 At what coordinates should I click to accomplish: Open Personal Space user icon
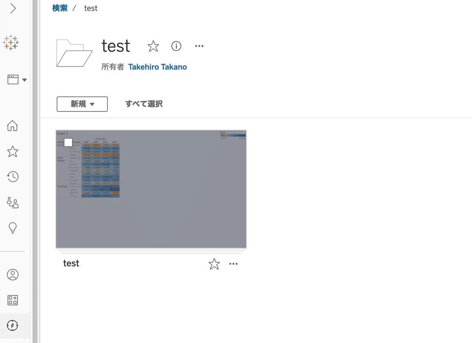13,274
